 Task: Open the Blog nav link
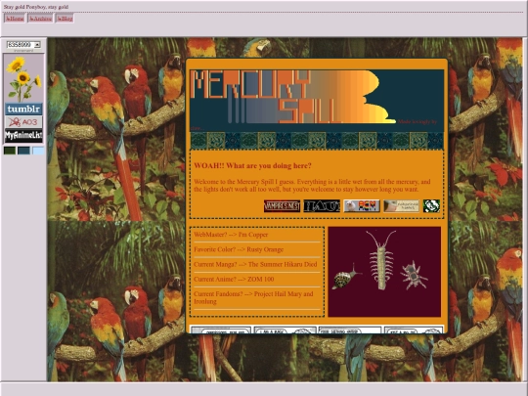(x=65, y=19)
